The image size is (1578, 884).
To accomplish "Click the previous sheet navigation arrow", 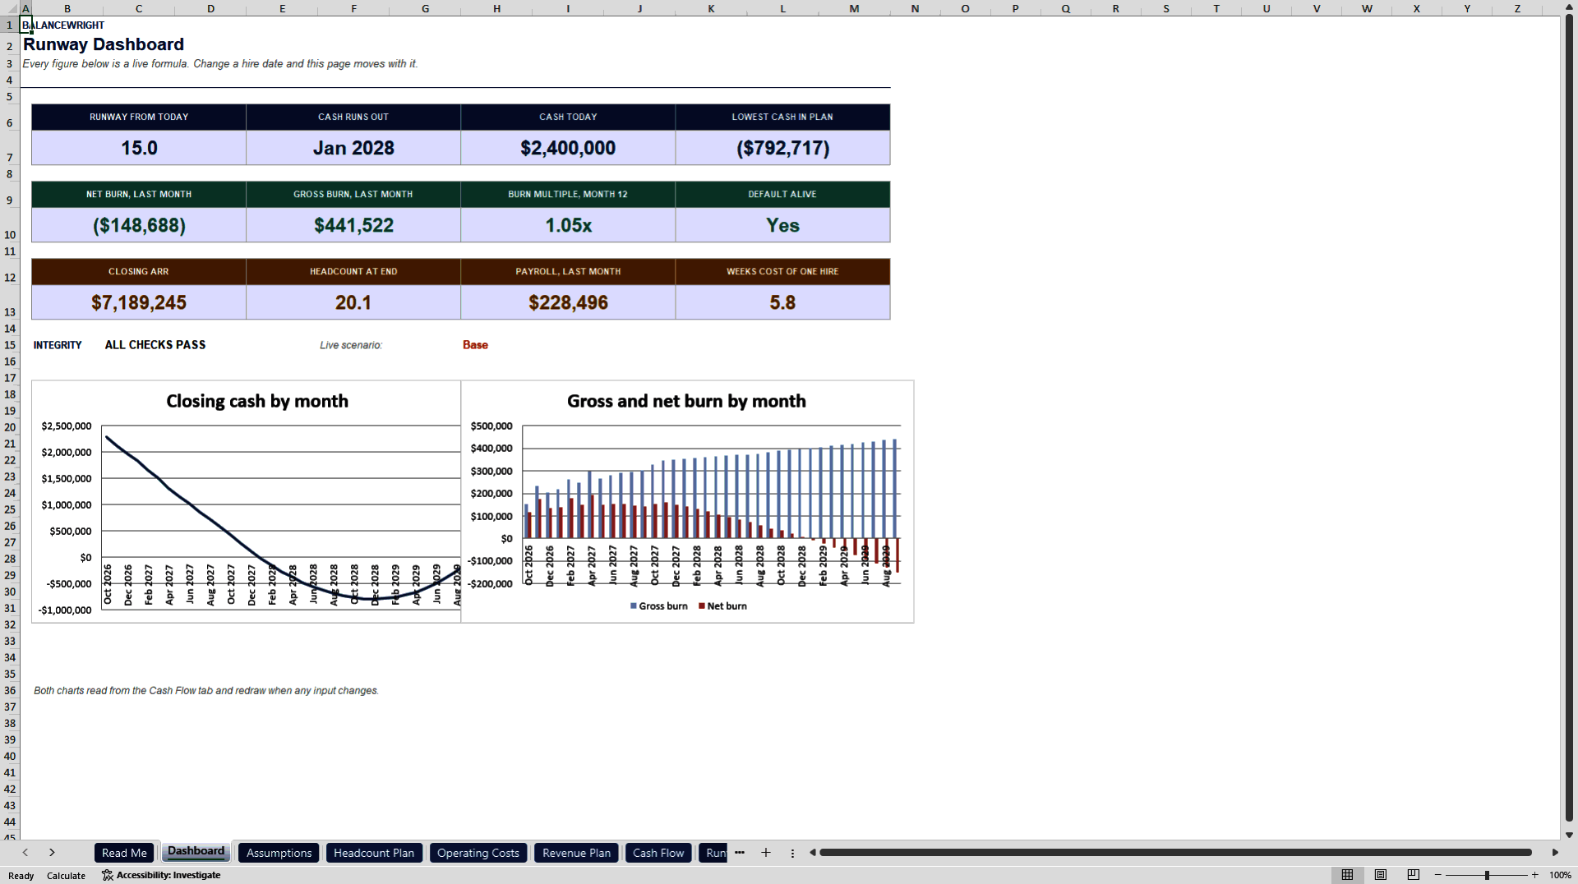I will (x=25, y=853).
